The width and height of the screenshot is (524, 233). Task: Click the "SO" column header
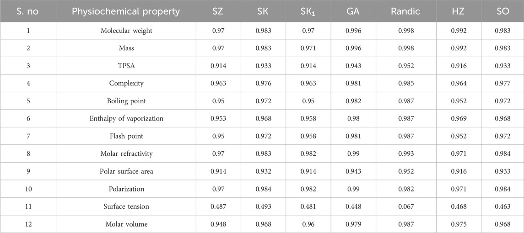[x=502, y=11]
